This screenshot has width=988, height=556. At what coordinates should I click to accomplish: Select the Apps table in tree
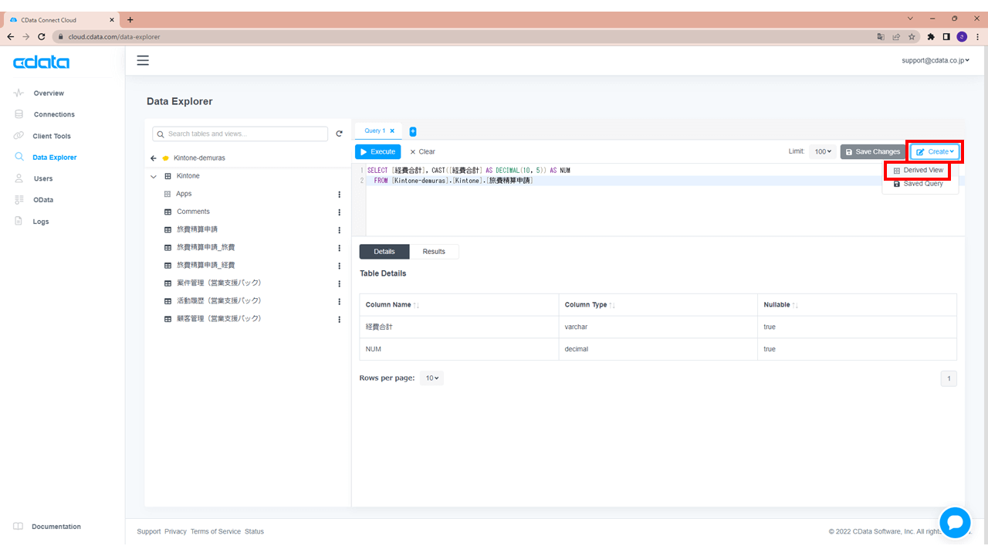tap(184, 194)
